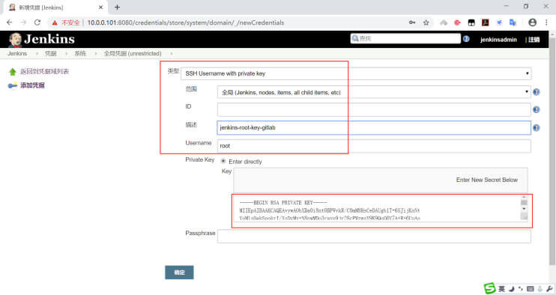This screenshot has width=556, height=295.
Task: Open the credential type dropdown
Action: pos(356,73)
